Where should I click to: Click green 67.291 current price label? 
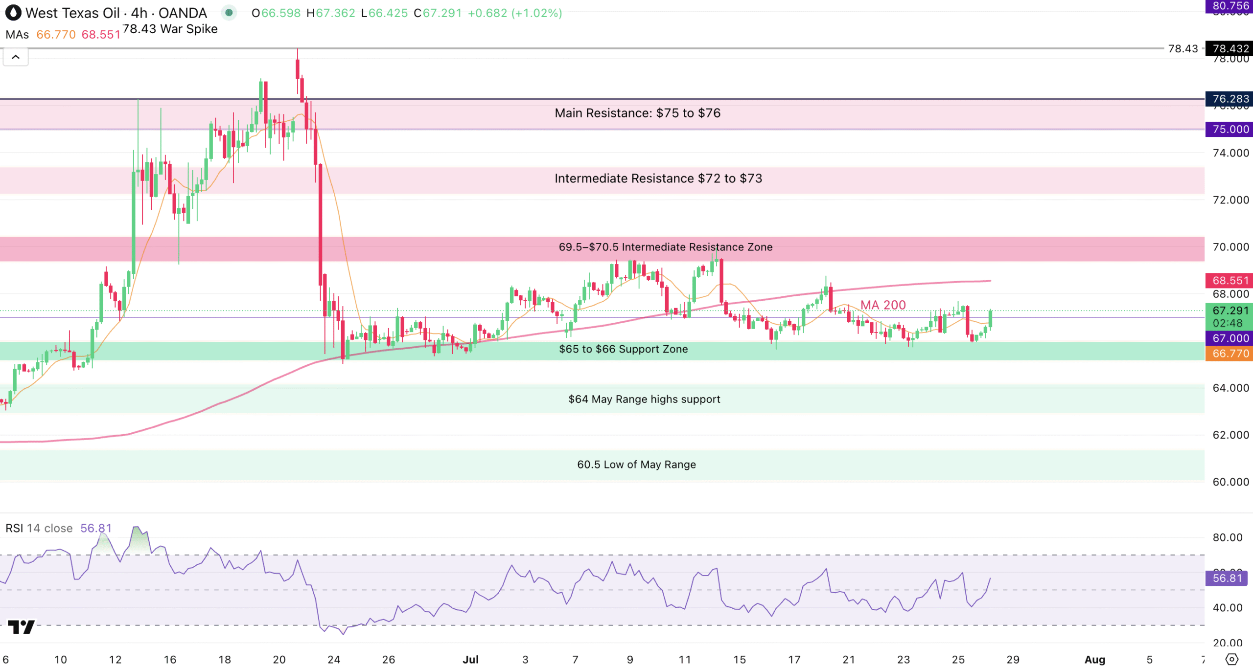pyautogui.click(x=1229, y=311)
